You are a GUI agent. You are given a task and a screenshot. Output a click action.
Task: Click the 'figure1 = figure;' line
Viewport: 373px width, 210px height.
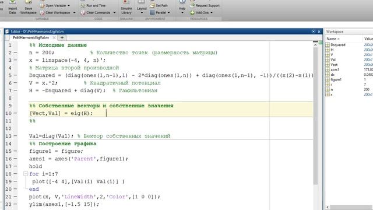pyautogui.click(x=56, y=151)
